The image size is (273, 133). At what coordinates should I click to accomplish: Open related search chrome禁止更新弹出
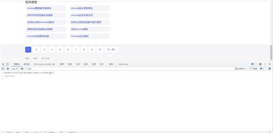click(89, 8)
